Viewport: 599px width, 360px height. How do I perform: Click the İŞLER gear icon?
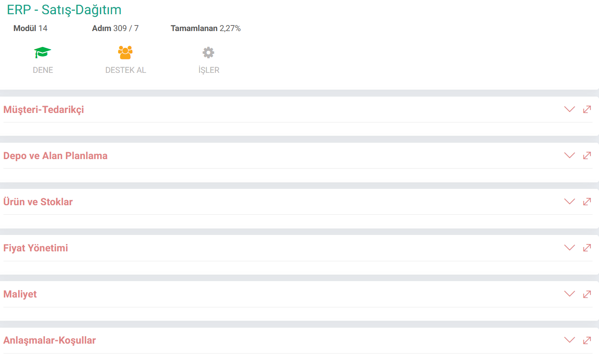point(209,53)
